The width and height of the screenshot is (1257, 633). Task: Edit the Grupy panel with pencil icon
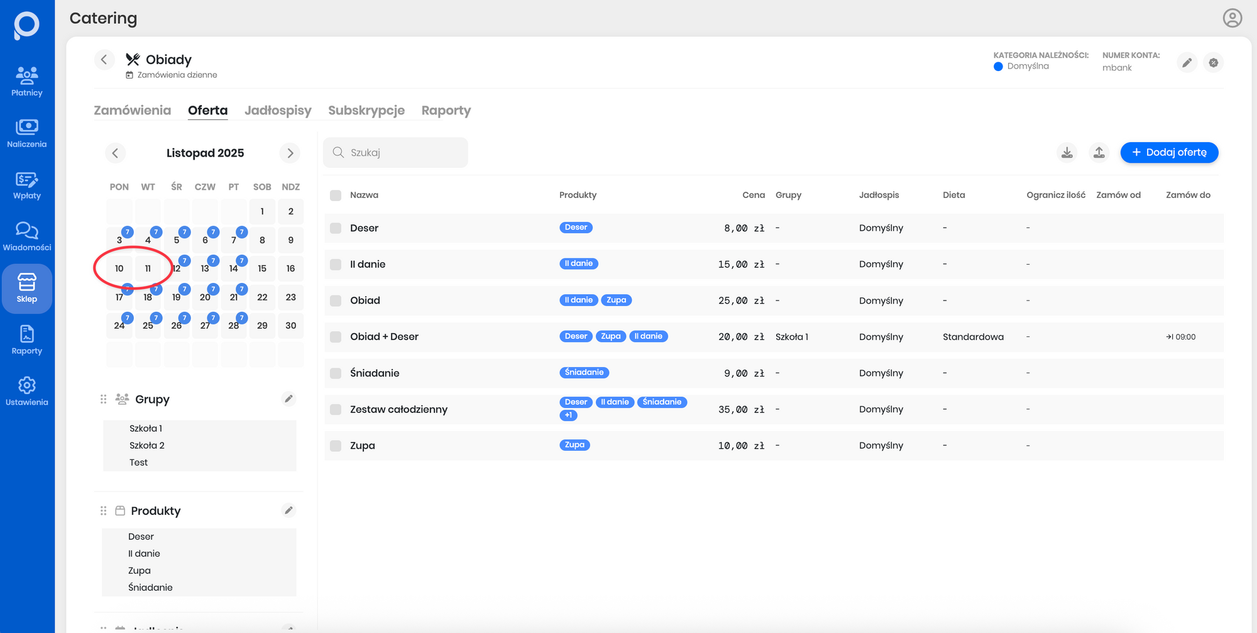pyautogui.click(x=288, y=399)
